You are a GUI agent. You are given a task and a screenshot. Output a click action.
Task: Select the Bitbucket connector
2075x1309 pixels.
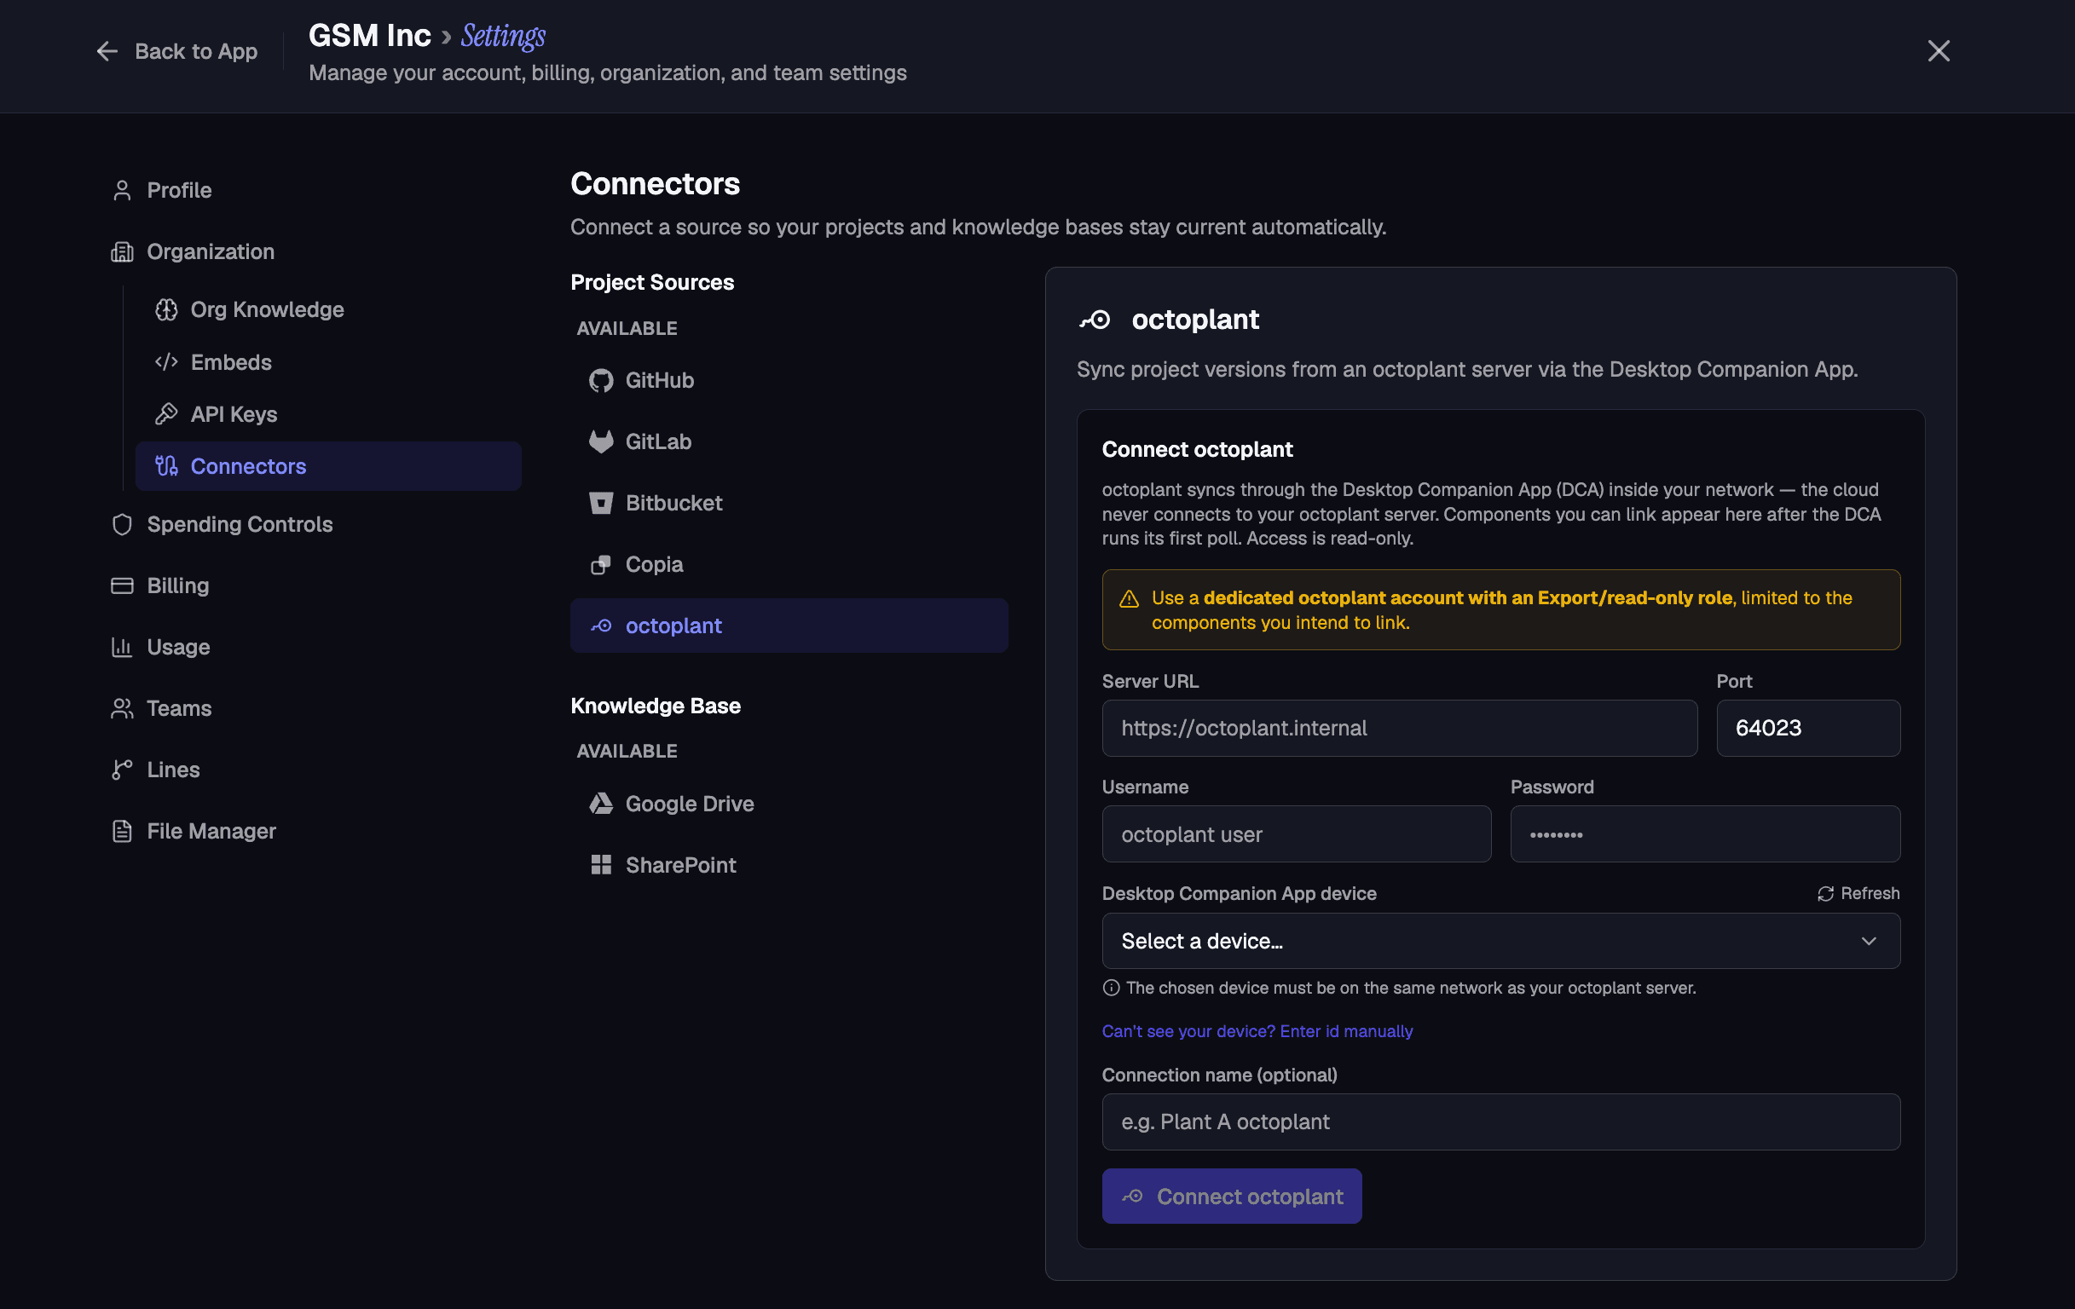(789, 503)
